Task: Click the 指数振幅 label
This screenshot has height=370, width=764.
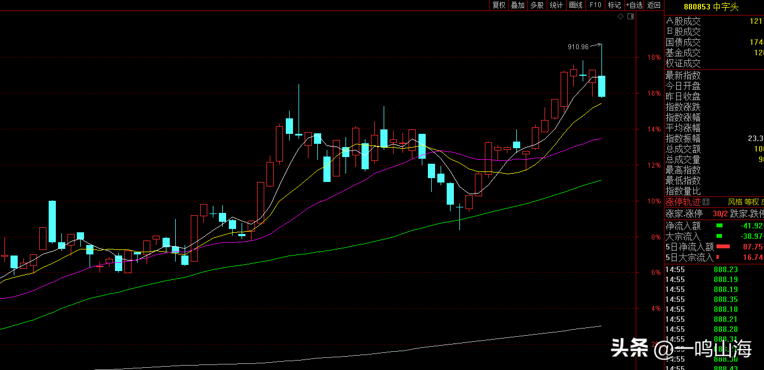Action: (683, 138)
